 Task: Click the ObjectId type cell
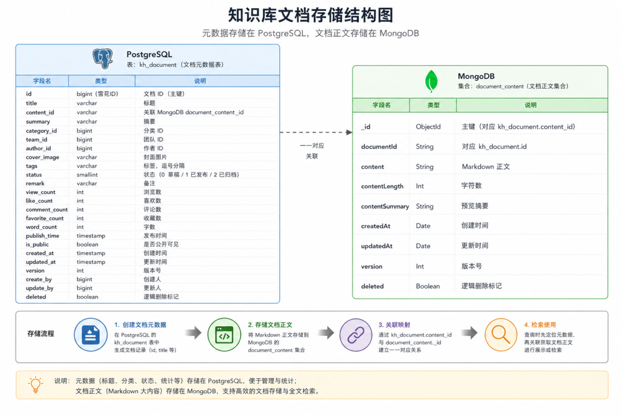click(428, 127)
